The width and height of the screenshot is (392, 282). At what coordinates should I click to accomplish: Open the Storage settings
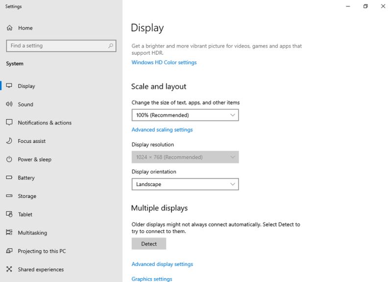pos(28,196)
